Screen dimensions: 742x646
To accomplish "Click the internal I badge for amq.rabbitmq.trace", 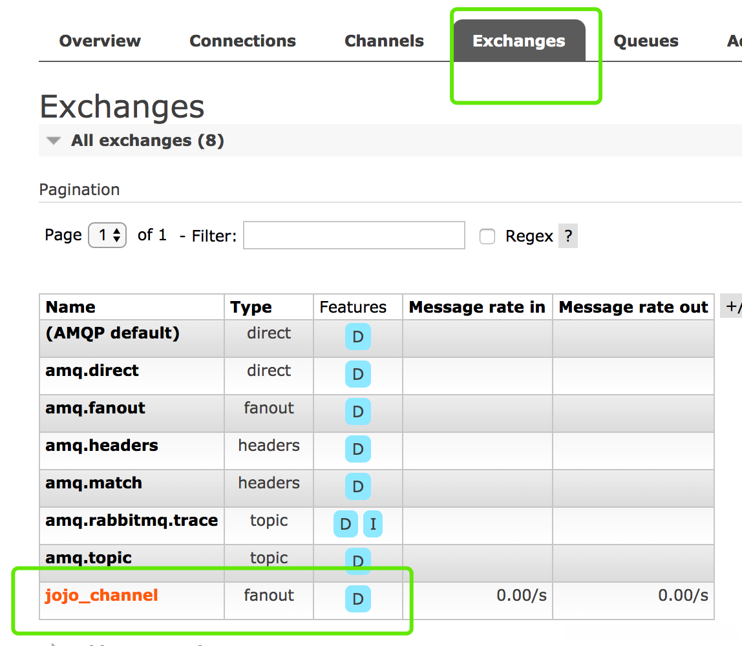I will click(373, 524).
